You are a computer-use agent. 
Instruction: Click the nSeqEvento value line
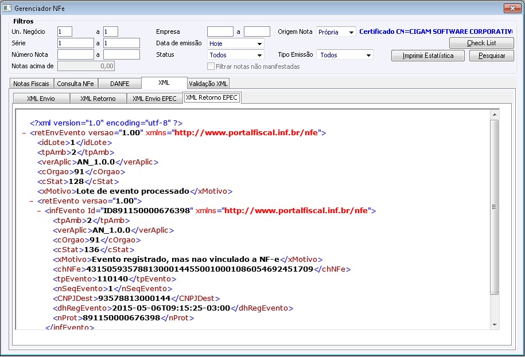[112, 288]
